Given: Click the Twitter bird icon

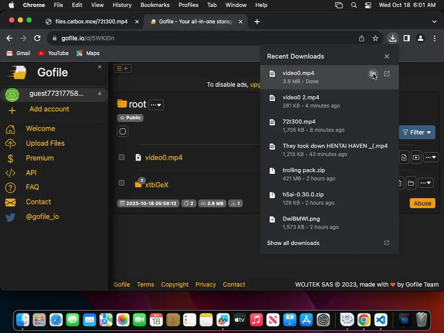Looking at the screenshot, I should coord(10,217).
